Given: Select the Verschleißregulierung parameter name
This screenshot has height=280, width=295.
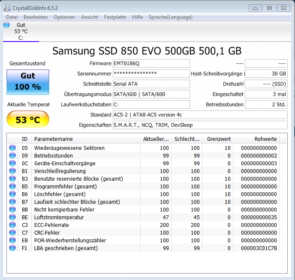Looking at the screenshot, I should [x=60, y=171].
